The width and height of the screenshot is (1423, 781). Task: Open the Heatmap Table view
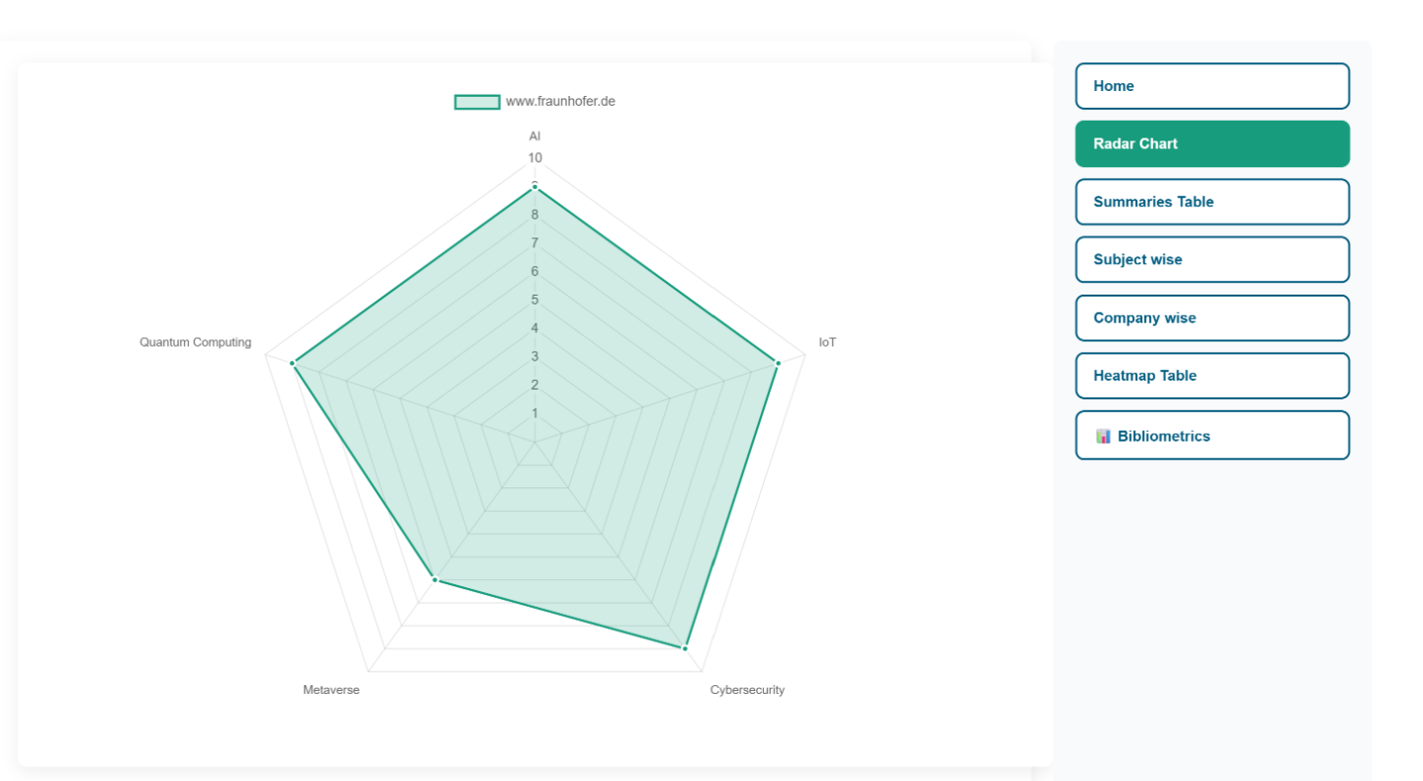tap(1212, 376)
